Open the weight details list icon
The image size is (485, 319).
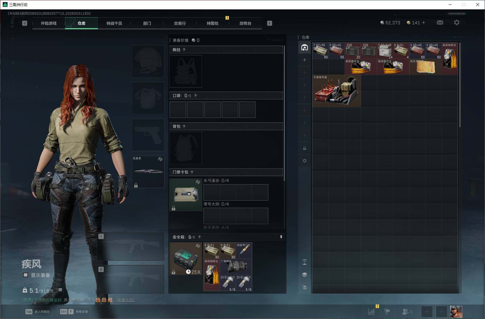[60, 290]
